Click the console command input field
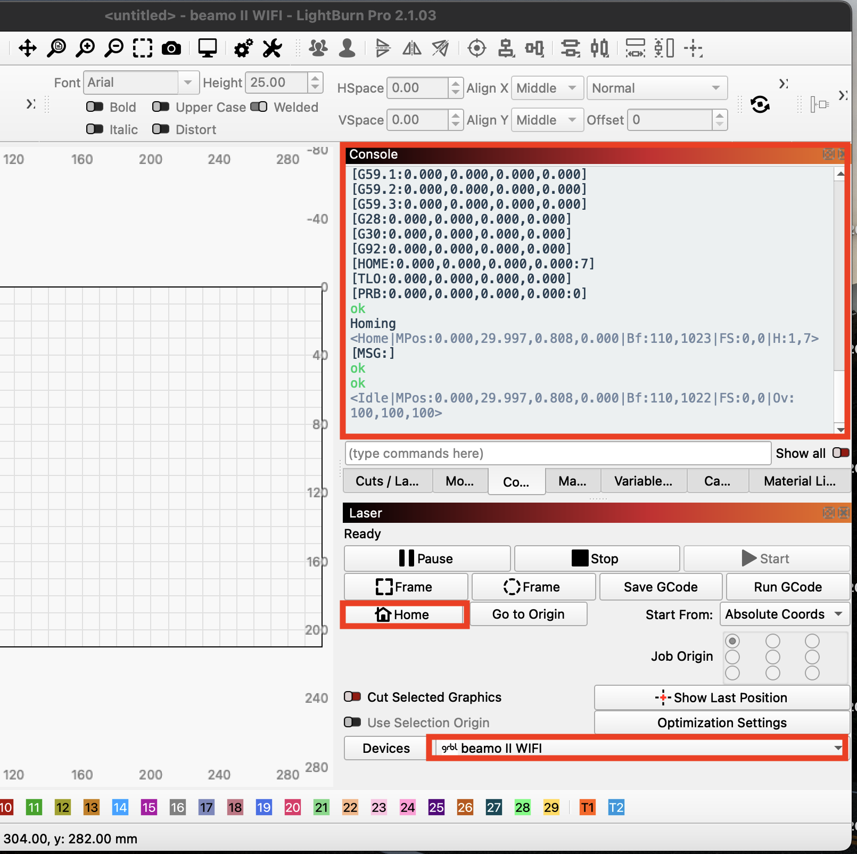Screen dimensions: 857x854 (558, 454)
